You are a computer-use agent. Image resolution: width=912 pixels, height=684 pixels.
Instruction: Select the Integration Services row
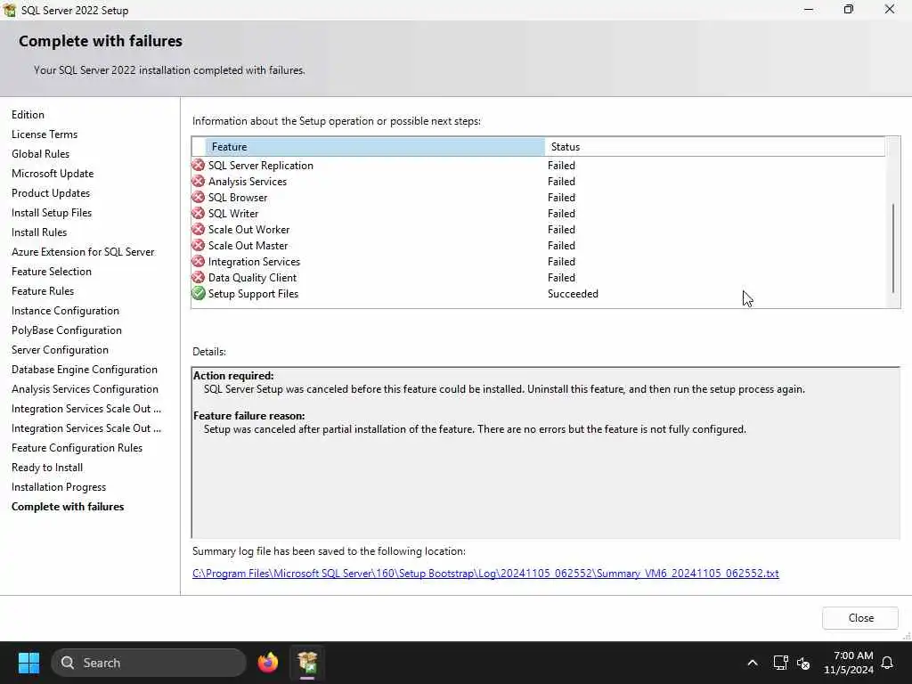pos(538,262)
